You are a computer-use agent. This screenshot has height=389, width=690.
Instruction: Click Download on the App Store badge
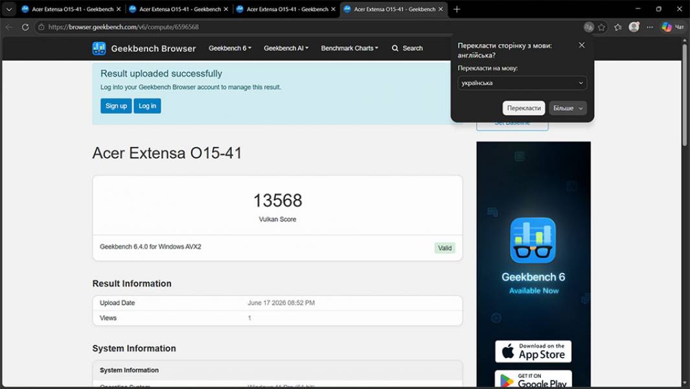coord(533,351)
